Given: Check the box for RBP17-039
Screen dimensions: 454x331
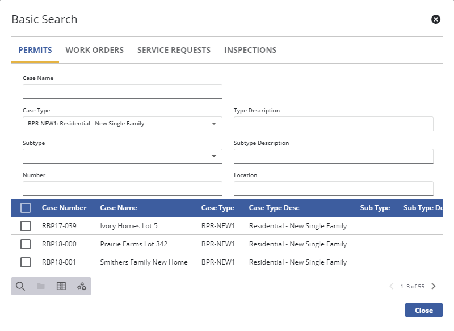Looking at the screenshot, I should tap(26, 226).
